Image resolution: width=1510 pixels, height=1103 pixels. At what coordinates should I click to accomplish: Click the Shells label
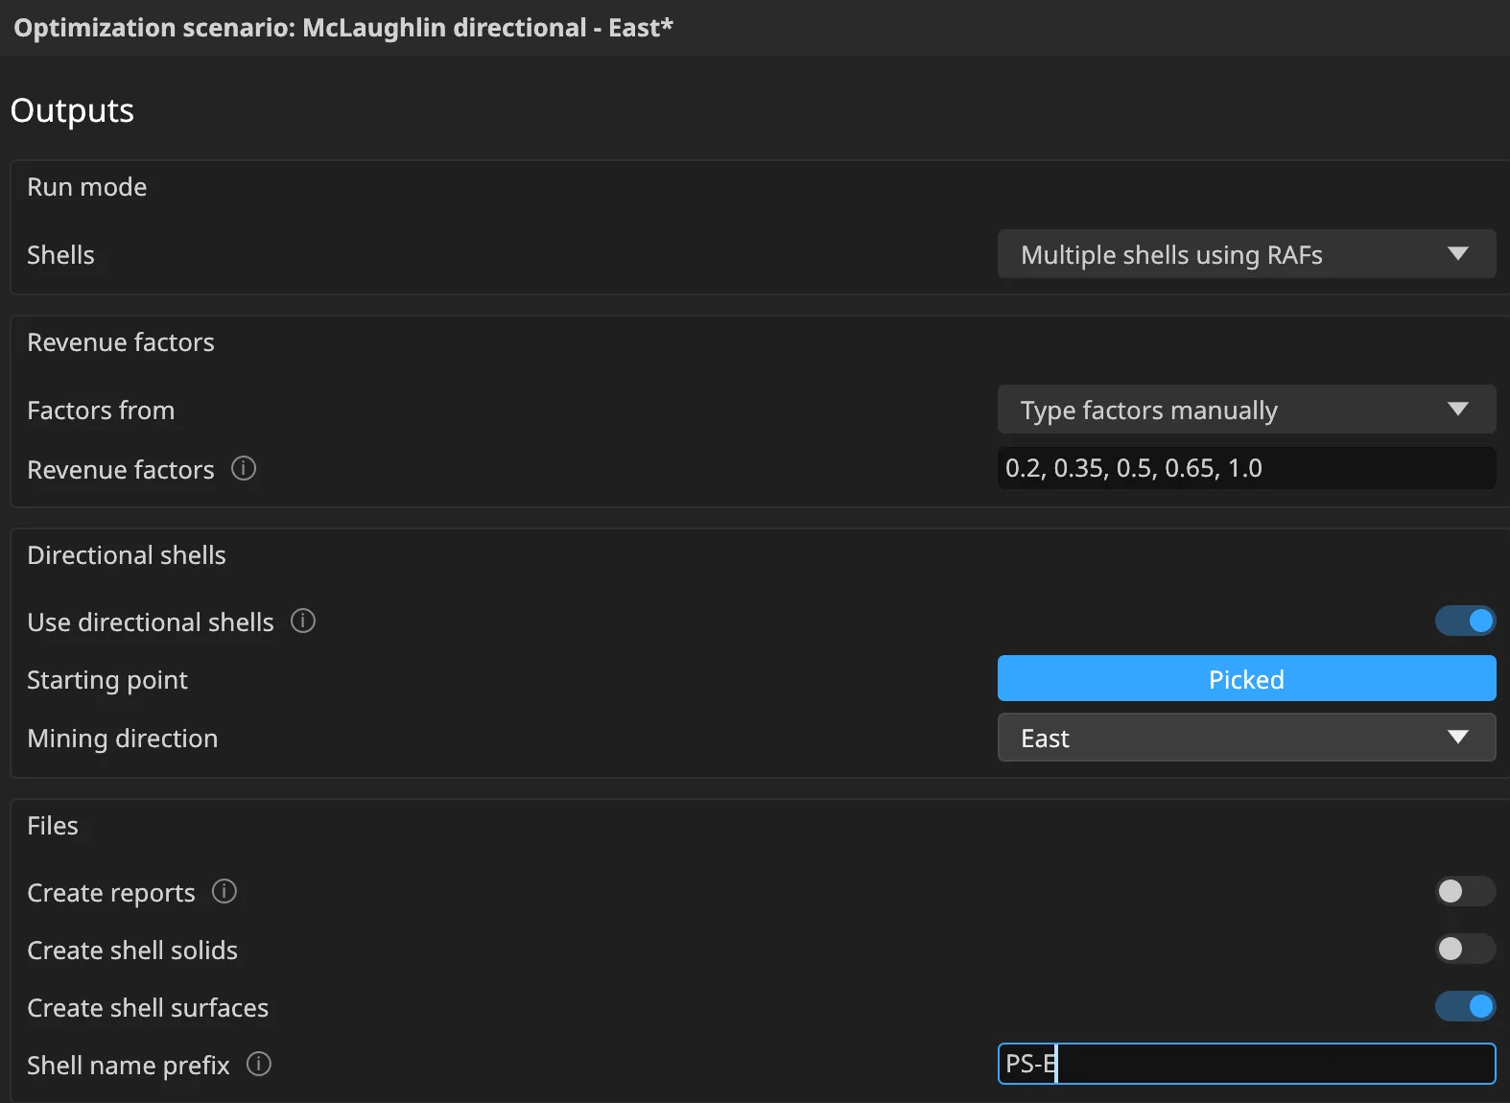click(x=60, y=255)
